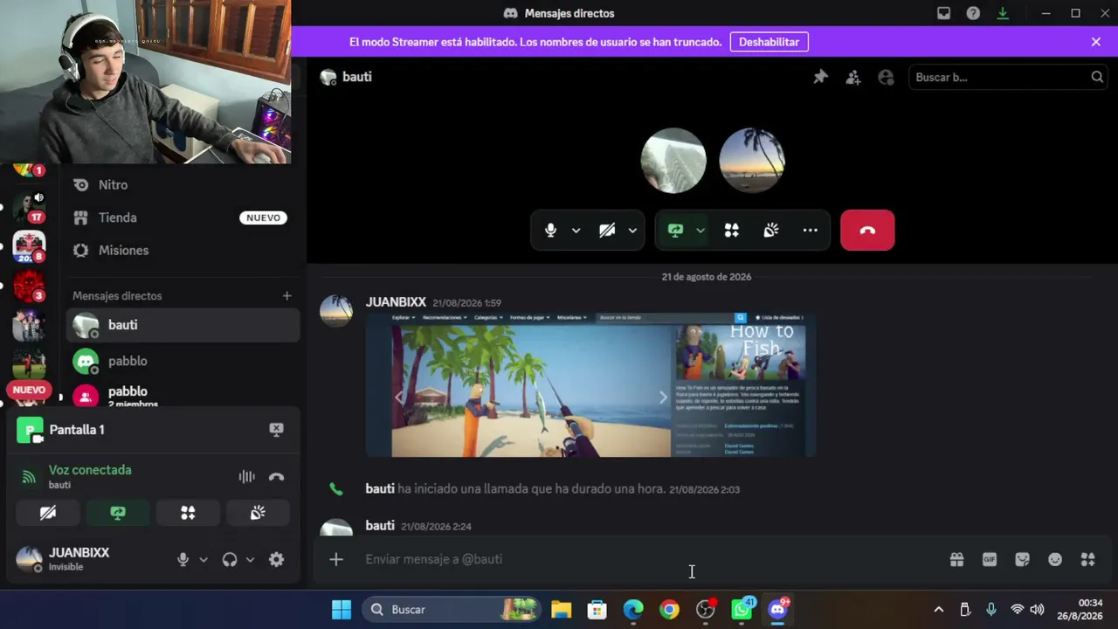Click the green download update icon

tap(1003, 13)
